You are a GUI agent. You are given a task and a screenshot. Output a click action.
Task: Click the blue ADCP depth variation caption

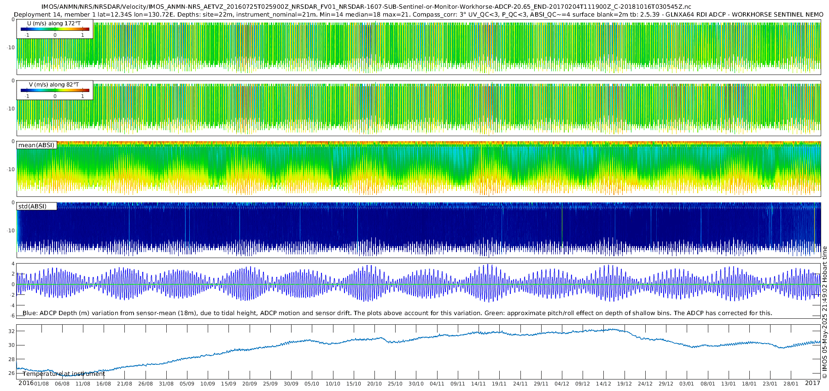(397, 313)
